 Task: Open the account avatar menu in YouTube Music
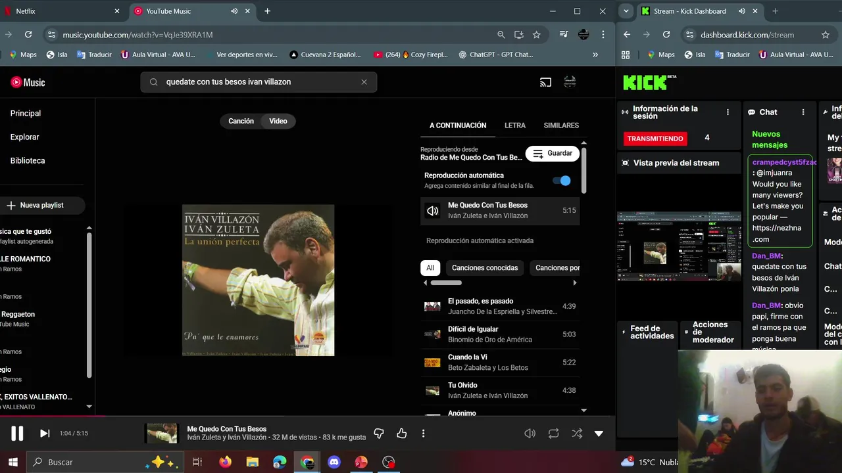click(x=570, y=82)
